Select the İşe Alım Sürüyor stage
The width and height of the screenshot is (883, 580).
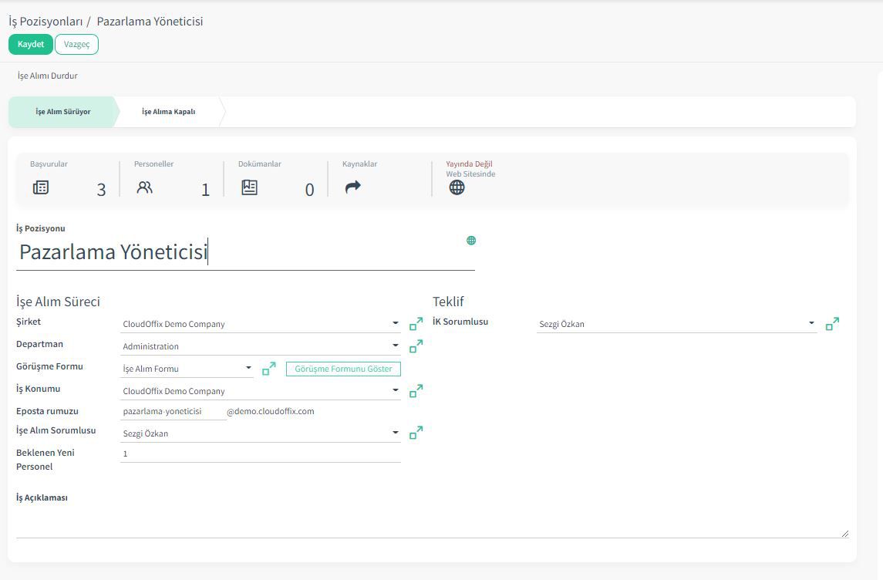(63, 112)
